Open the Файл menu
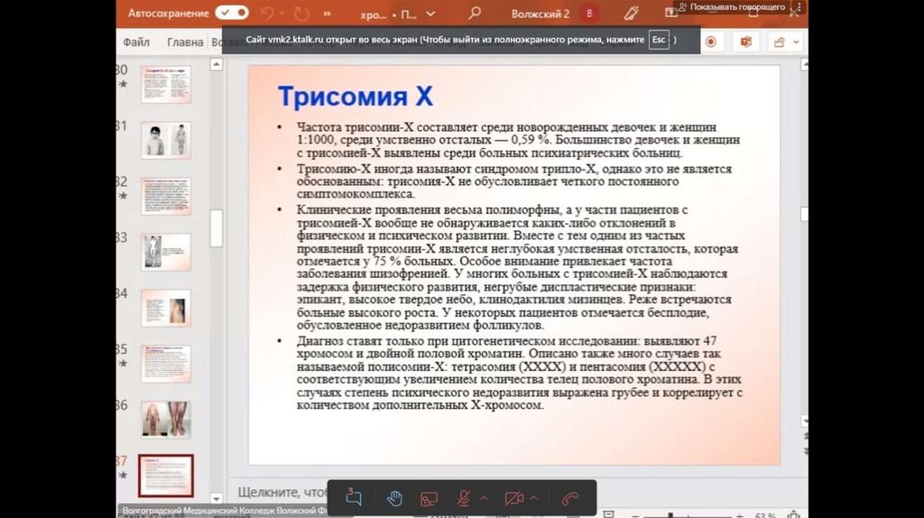The image size is (924, 518). [x=136, y=42]
